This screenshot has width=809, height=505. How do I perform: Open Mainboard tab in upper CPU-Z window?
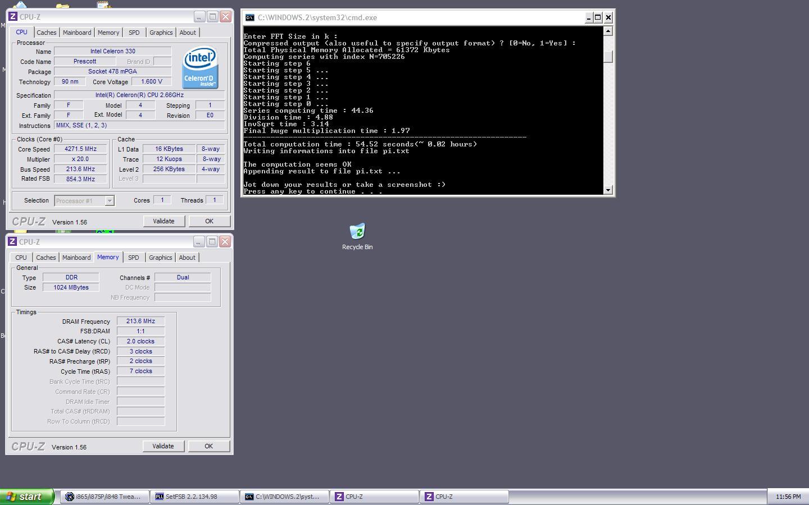click(x=77, y=33)
